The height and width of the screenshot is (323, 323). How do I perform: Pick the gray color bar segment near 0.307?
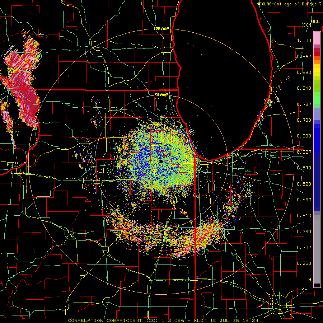tap(317, 249)
